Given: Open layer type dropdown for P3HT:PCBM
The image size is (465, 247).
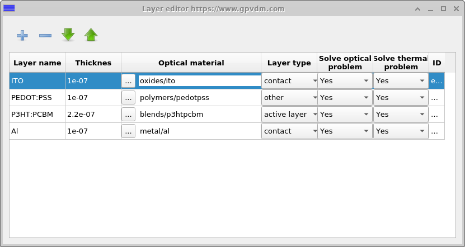Looking at the screenshot, I should (289, 115).
